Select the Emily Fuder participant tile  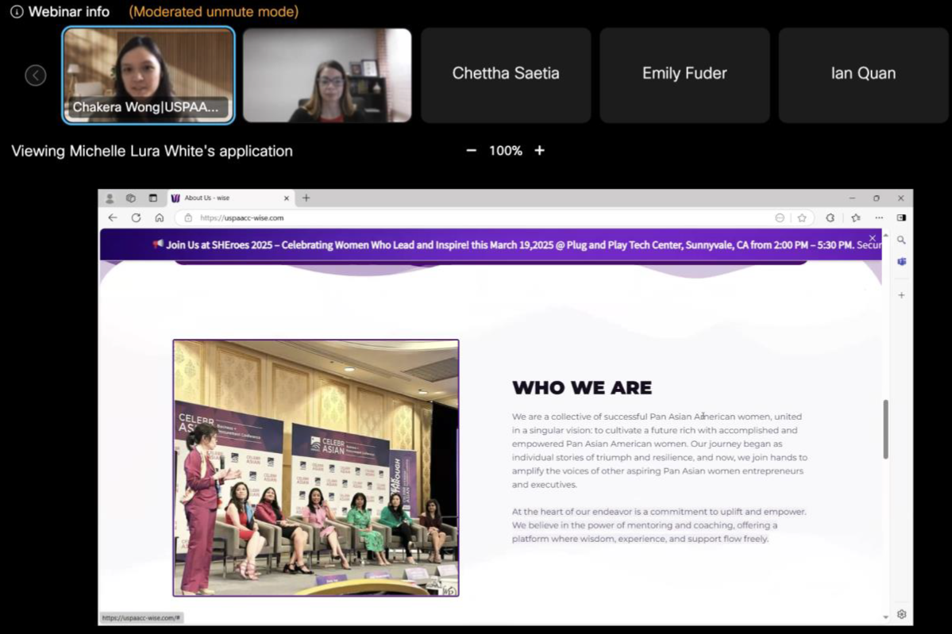point(684,75)
